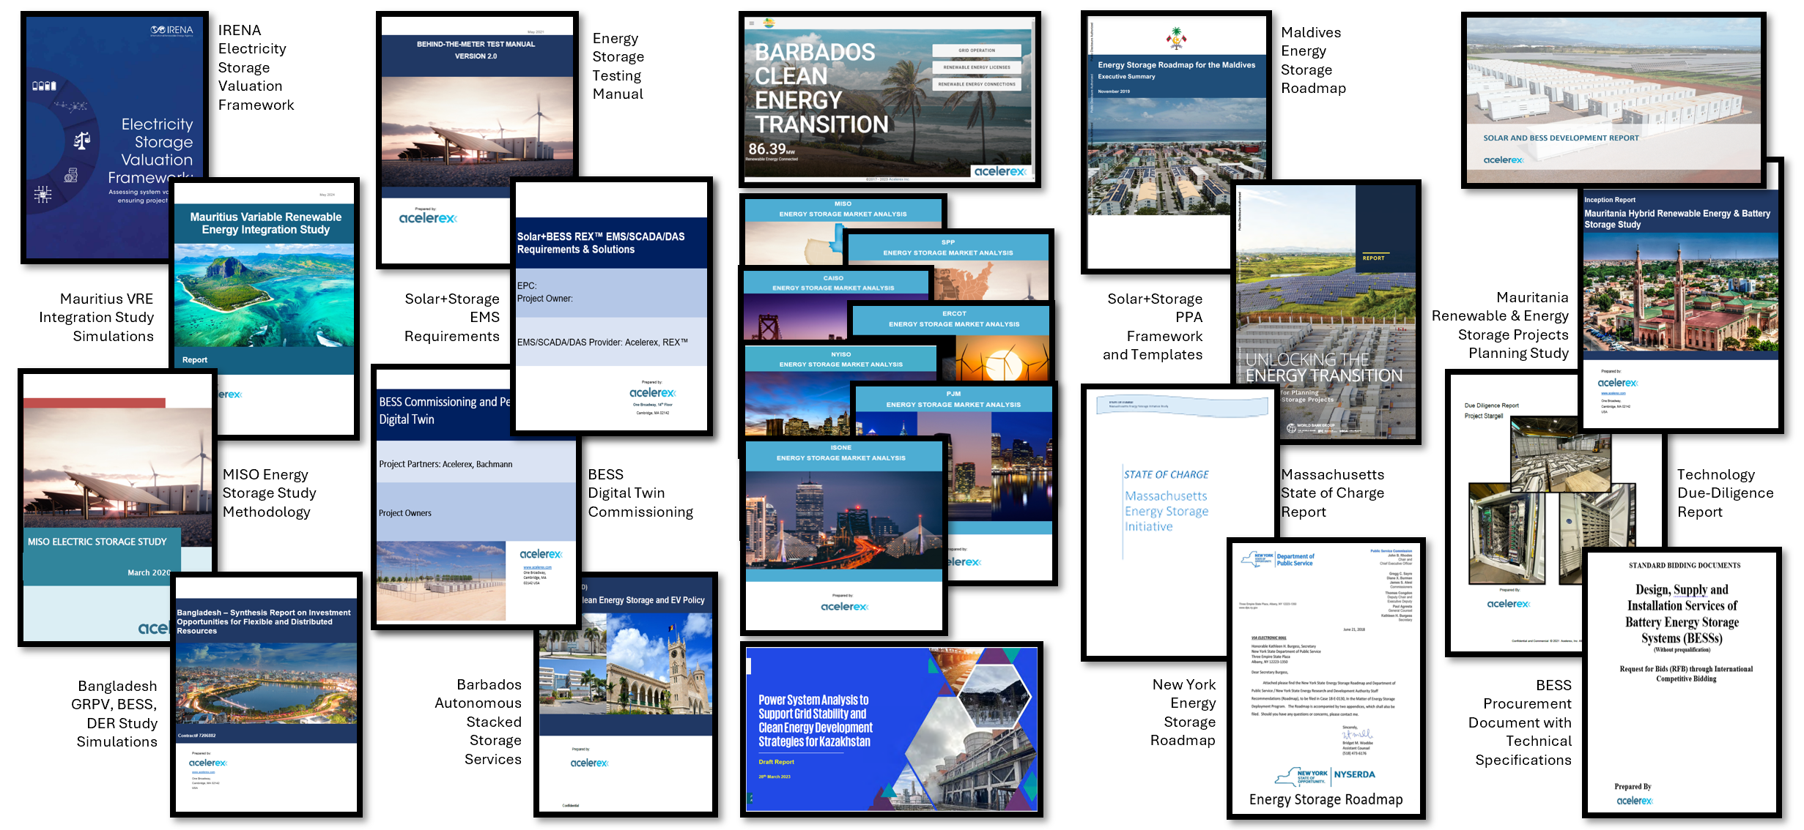Viewport: 1804px width, 830px height.
Task: Click the IRENA logo on blue cover
Action: (172, 31)
